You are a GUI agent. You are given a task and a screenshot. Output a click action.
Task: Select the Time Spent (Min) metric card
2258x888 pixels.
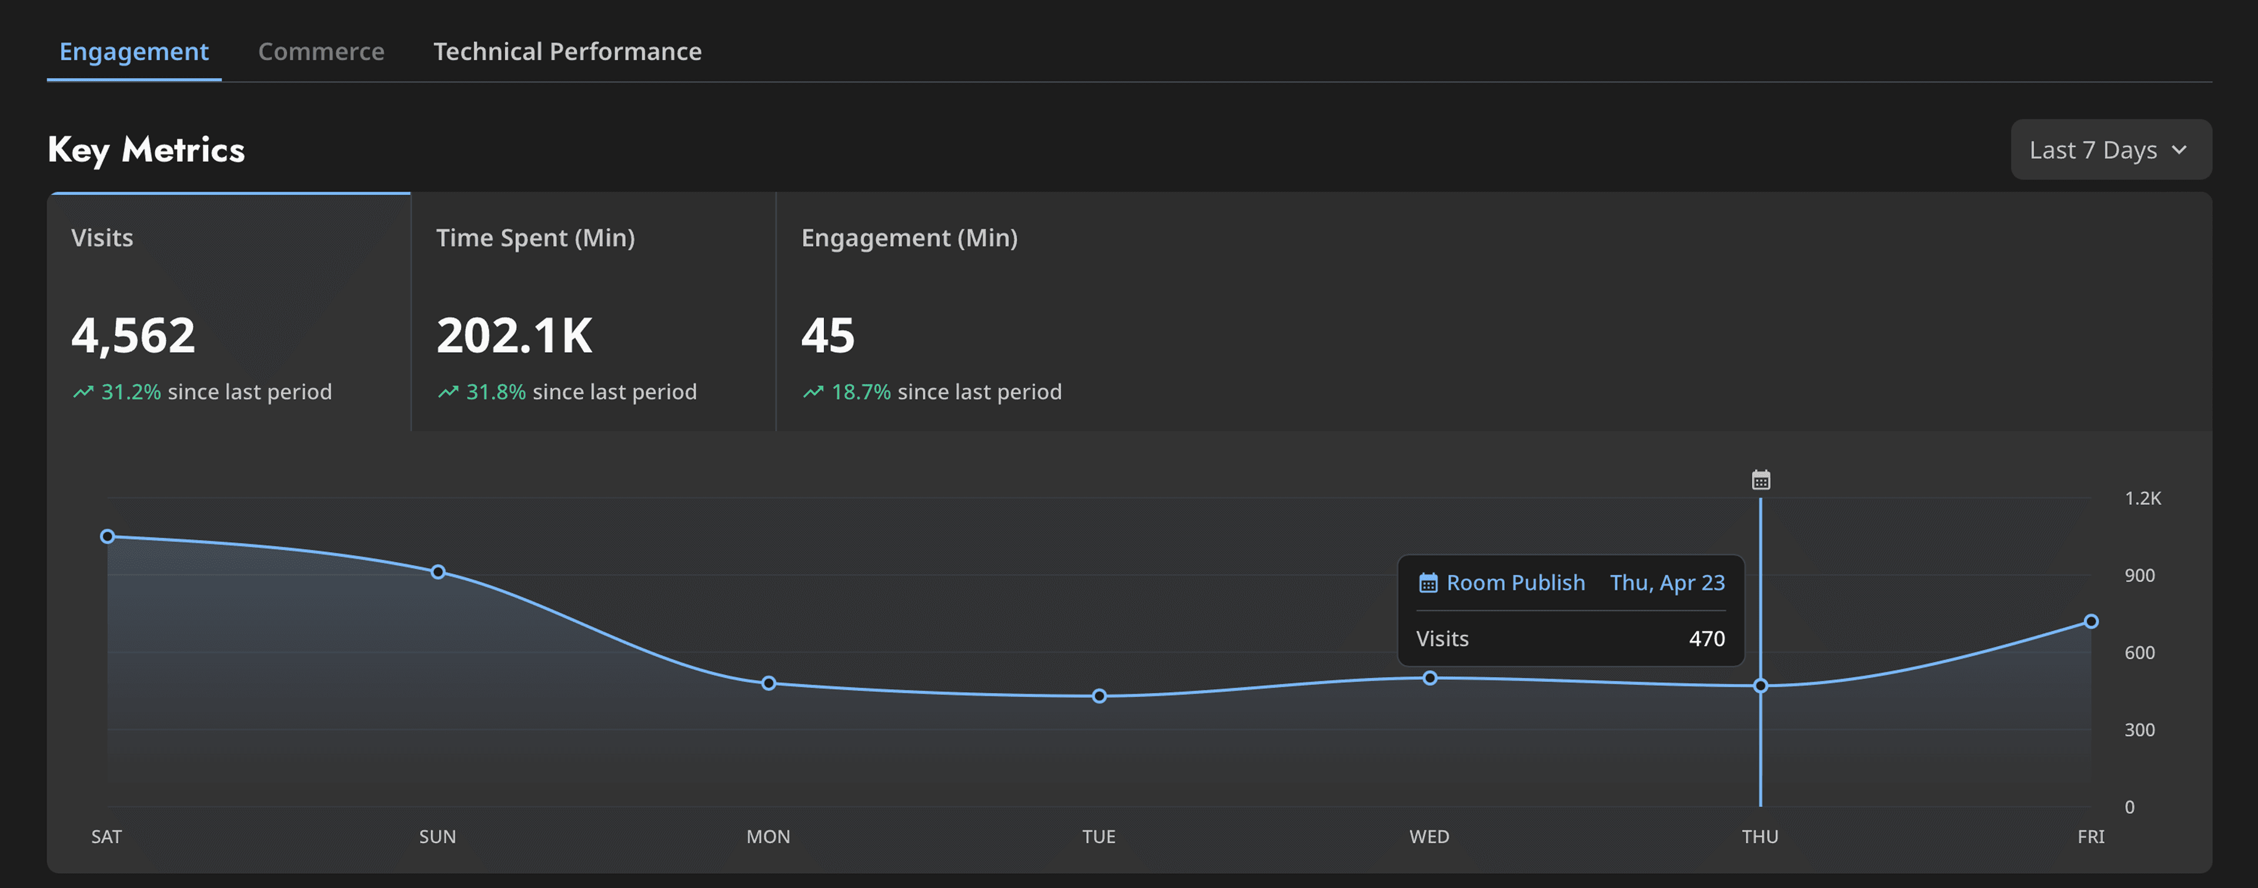(x=593, y=312)
